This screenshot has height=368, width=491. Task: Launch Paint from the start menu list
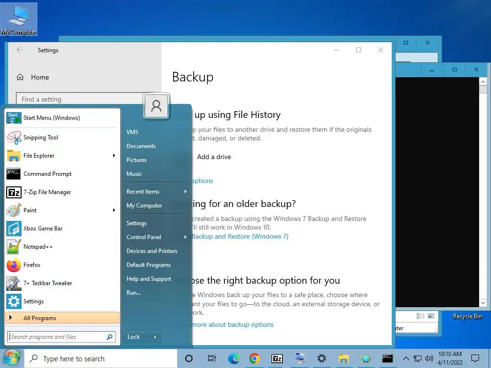click(x=63, y=210)
